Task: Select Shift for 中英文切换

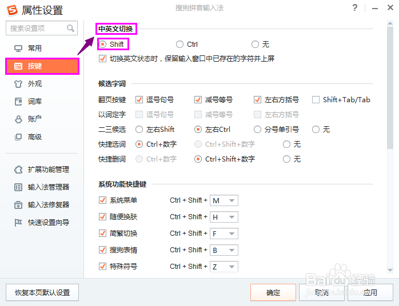Action: point(102,44)
